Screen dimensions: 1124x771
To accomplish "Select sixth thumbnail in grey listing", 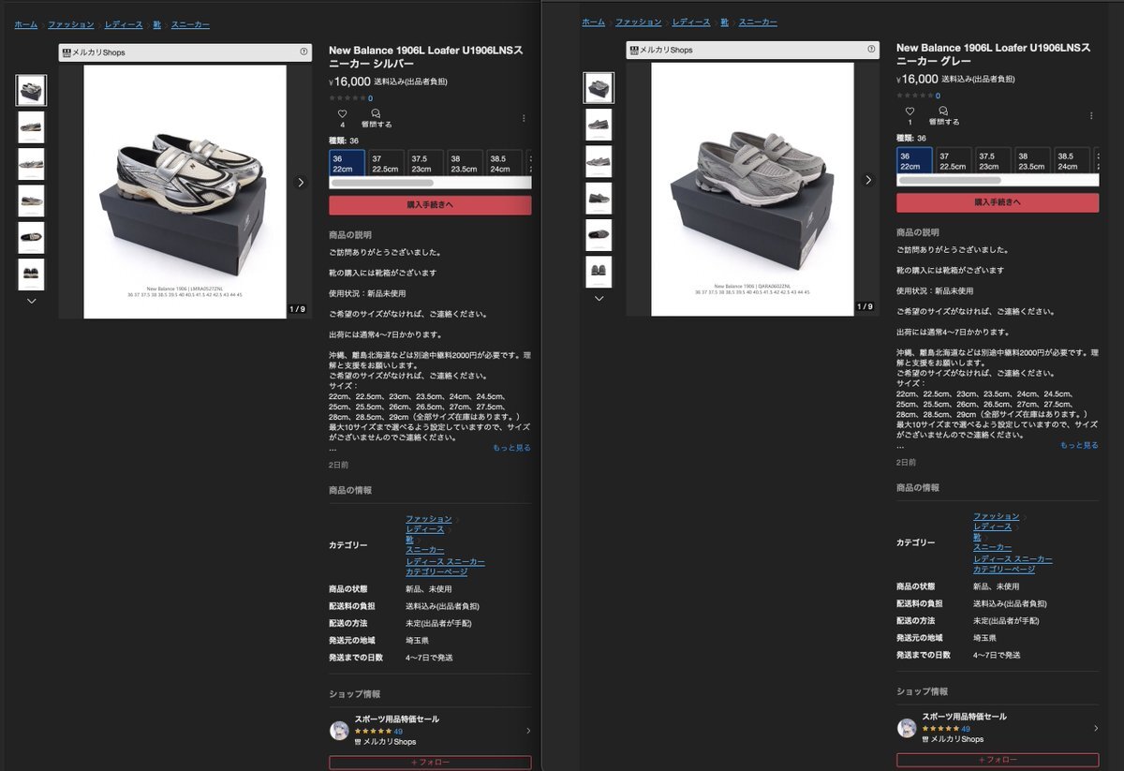I will pyautogui.click(x=599, y=272).
